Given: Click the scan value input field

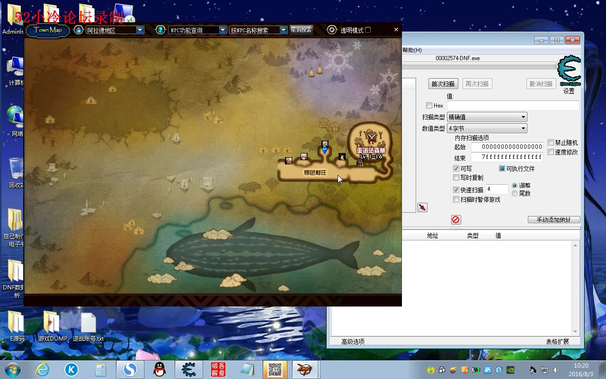Looking at the screenshot, I should click(513, 106).
